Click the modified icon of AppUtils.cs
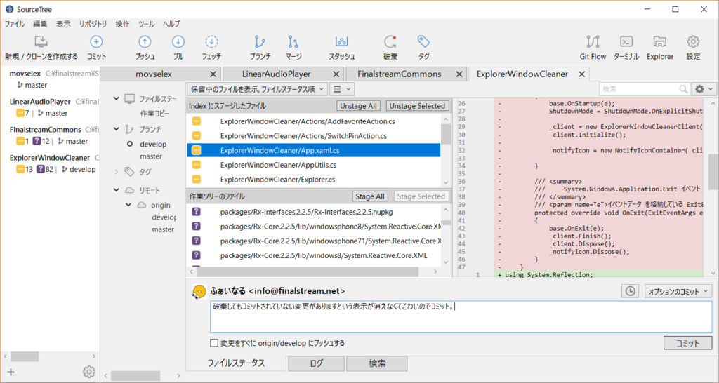719x383 pixels. click(197, 165)
